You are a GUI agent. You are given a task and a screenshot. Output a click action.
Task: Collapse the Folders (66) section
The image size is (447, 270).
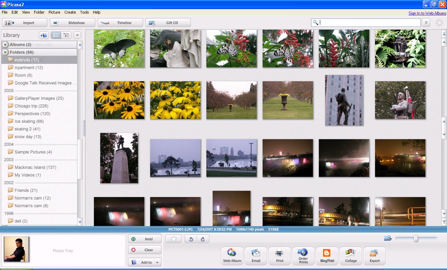coord(5,52)
